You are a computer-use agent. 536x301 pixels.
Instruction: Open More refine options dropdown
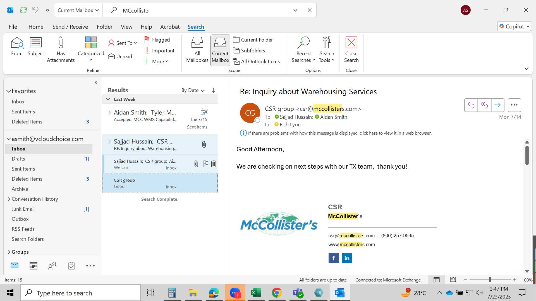pyautogui.click(x=156, y=62)
